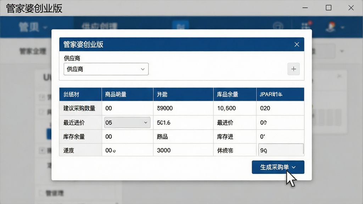Click the JPAR column header
The width and height of the screenshot is (363, 204).
click(x=280, y=94)
